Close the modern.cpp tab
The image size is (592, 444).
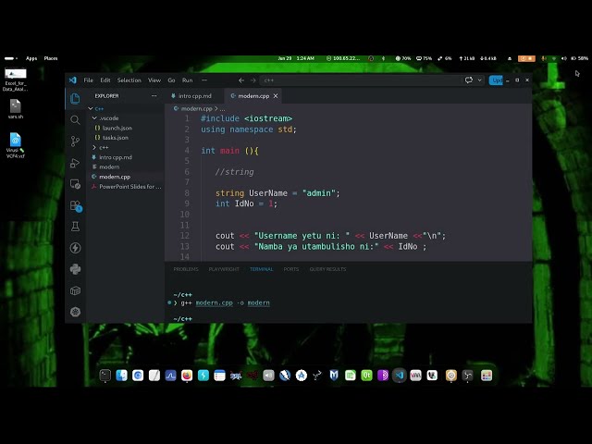(x=276, y=96)
